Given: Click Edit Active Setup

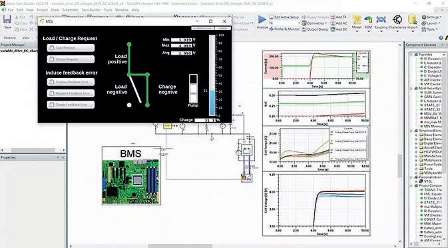Looking at the screenshot, I should point(284,17).
